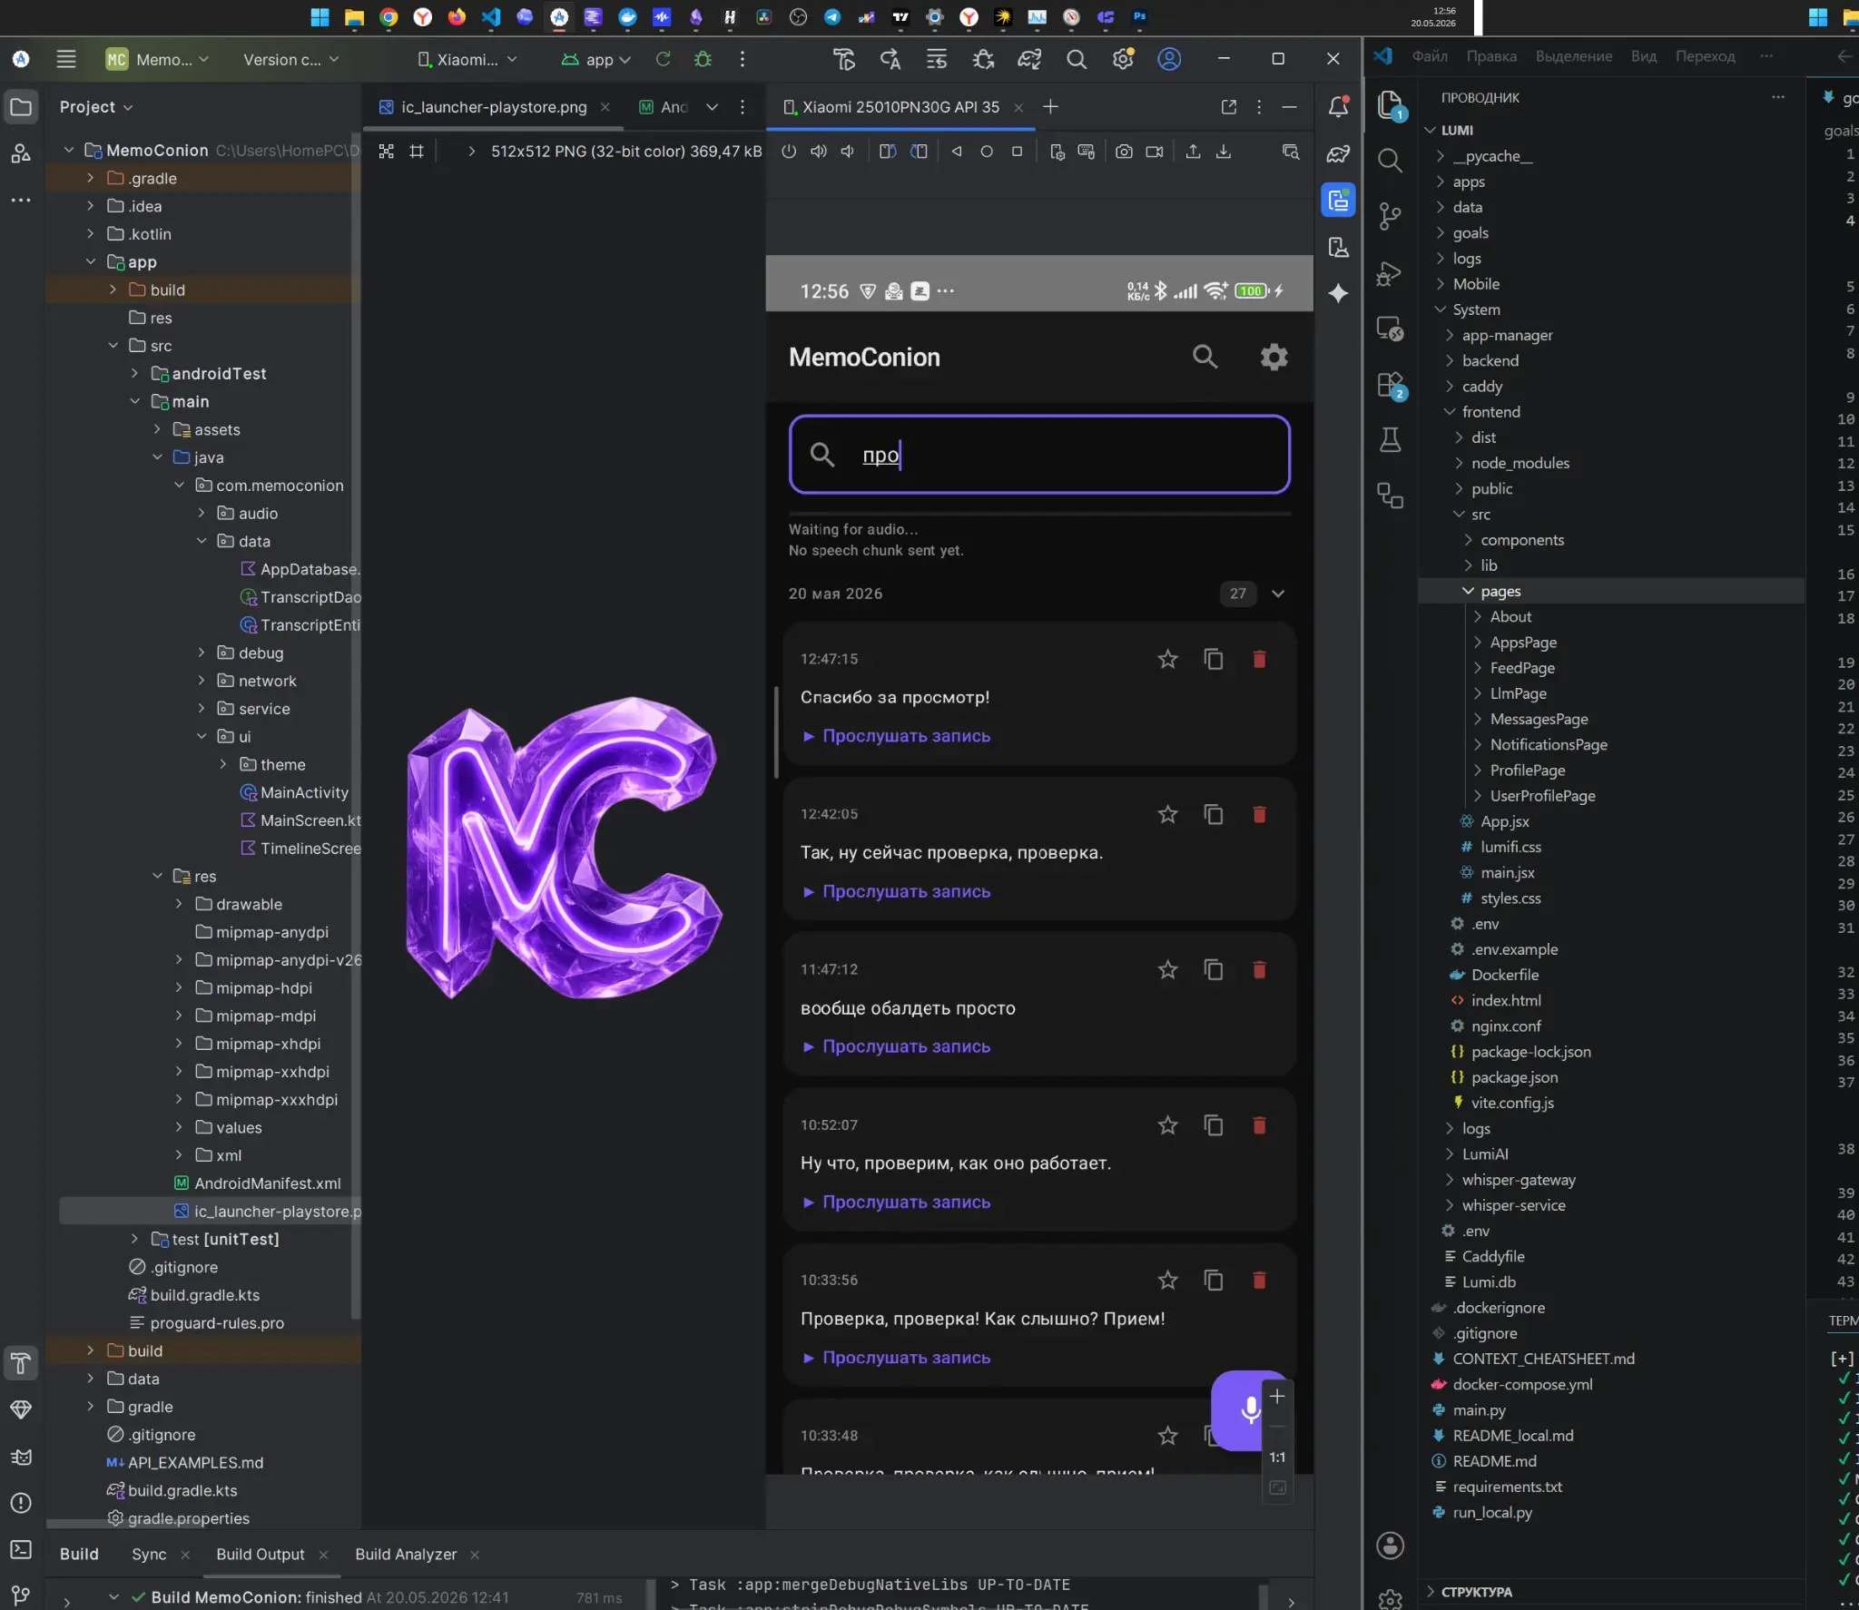This screenshot has height=1610, width=1859.
Task: Toggle the grid in image viewer
Action: coord(417,152)
